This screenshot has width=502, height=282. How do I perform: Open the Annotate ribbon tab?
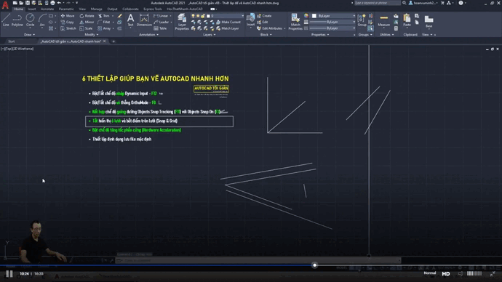[x=47, y=9]
